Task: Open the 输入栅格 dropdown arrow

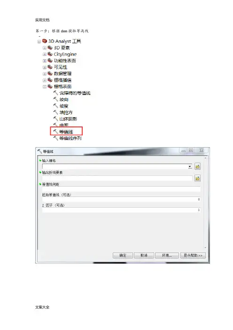Action: [190, 166]
